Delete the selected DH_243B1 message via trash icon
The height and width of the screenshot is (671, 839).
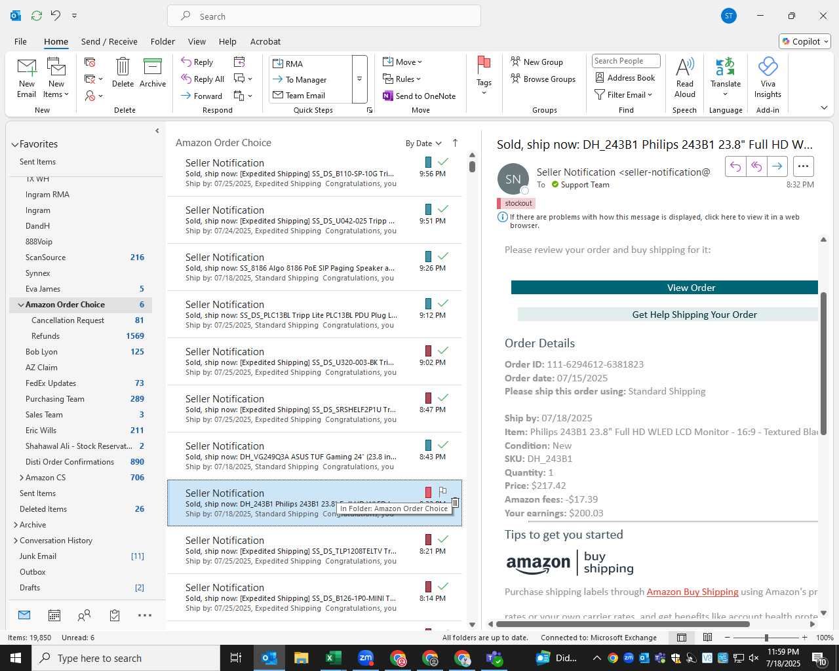point(455,503)
